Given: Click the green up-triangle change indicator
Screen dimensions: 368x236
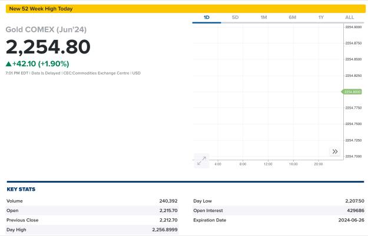Looking at the screenshot, I should (9, 64).
